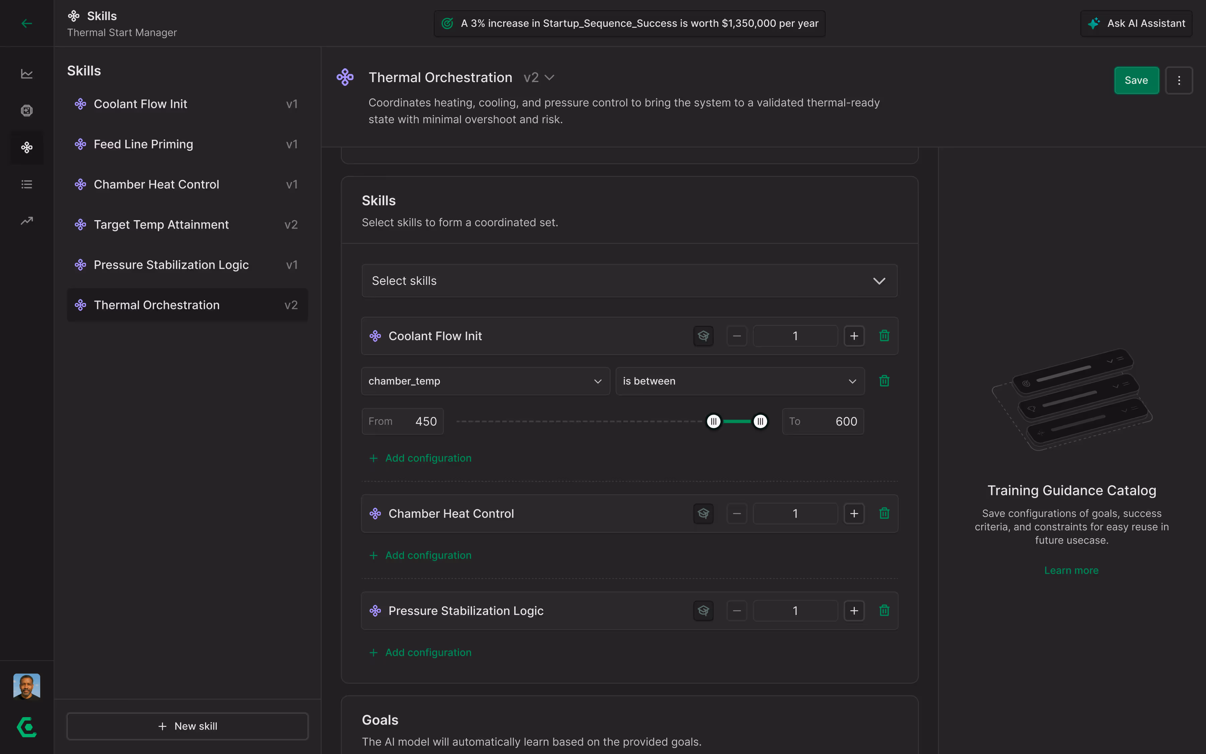Decrease Coolant Flow Init count with minus
The height and width of the screenshot is (754, 1206).
tap(737, 335)
